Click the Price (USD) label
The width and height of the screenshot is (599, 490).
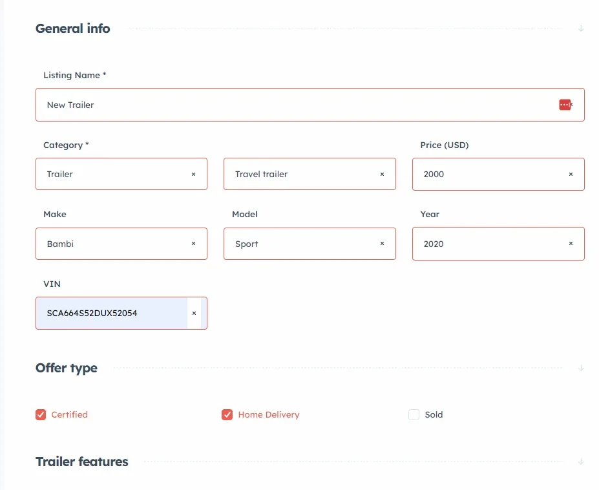point(445,145)
